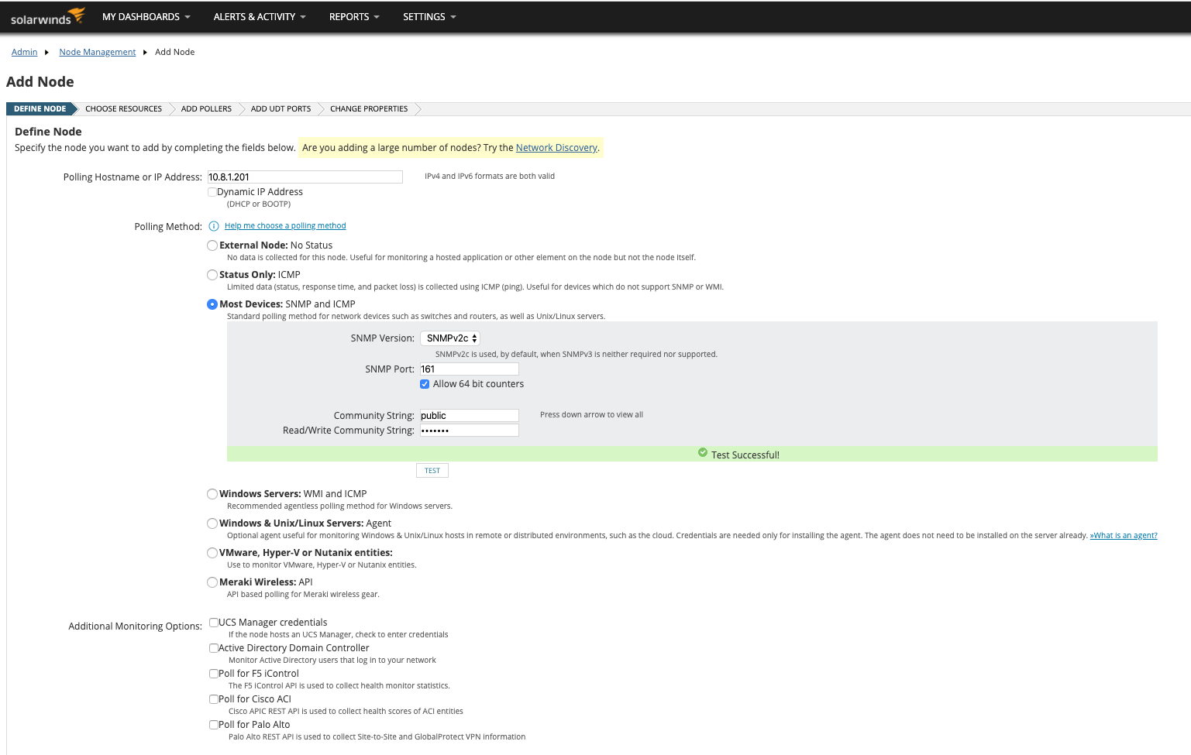Enable Poll for Palo Alto
This screenshot has height=755, width=1191.
pos(214,725)
